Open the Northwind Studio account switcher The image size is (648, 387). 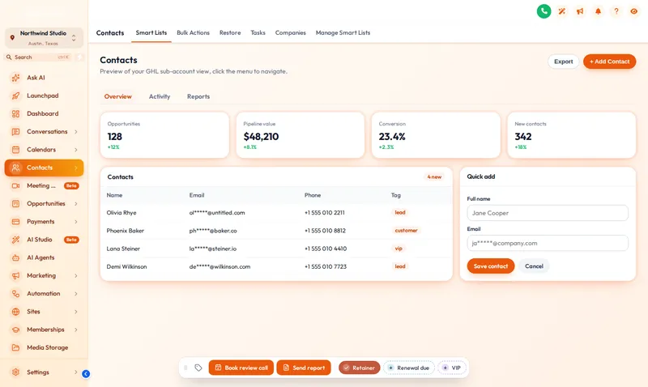point(44,37)
